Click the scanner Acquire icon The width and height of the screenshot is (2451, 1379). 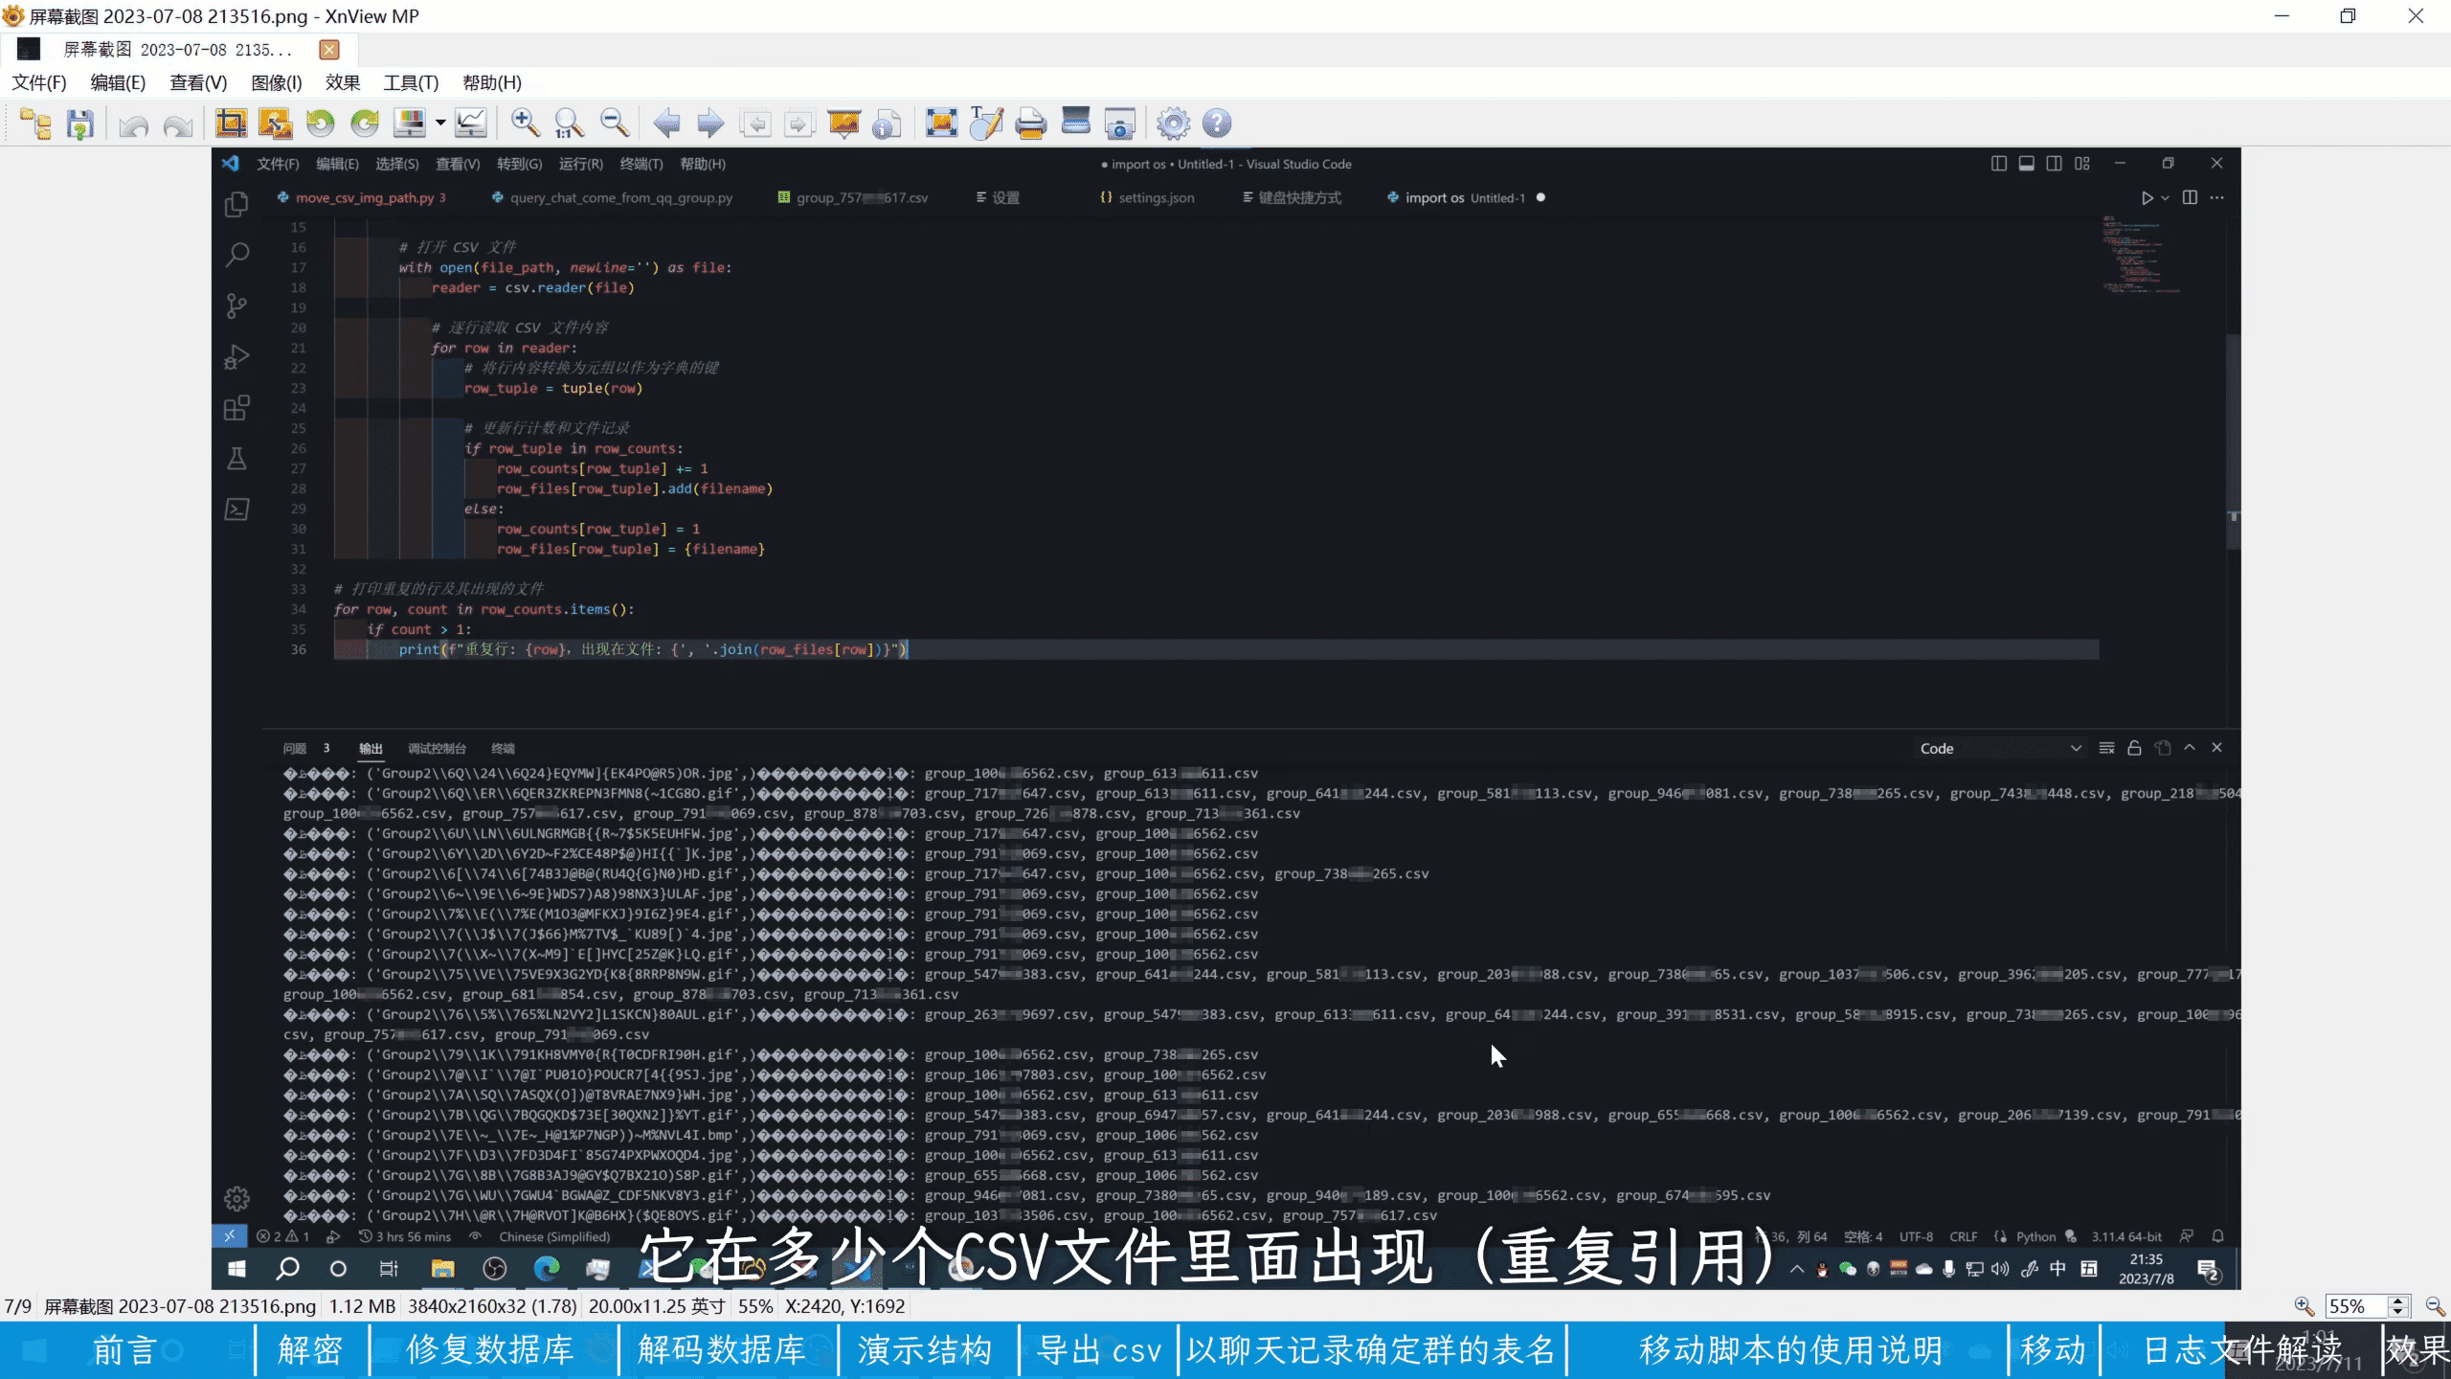[x=1076, y=122]
